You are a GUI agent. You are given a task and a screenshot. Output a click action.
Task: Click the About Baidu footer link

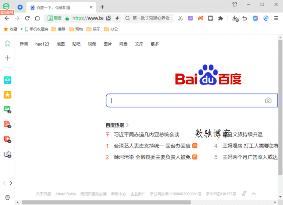(66, 194)
